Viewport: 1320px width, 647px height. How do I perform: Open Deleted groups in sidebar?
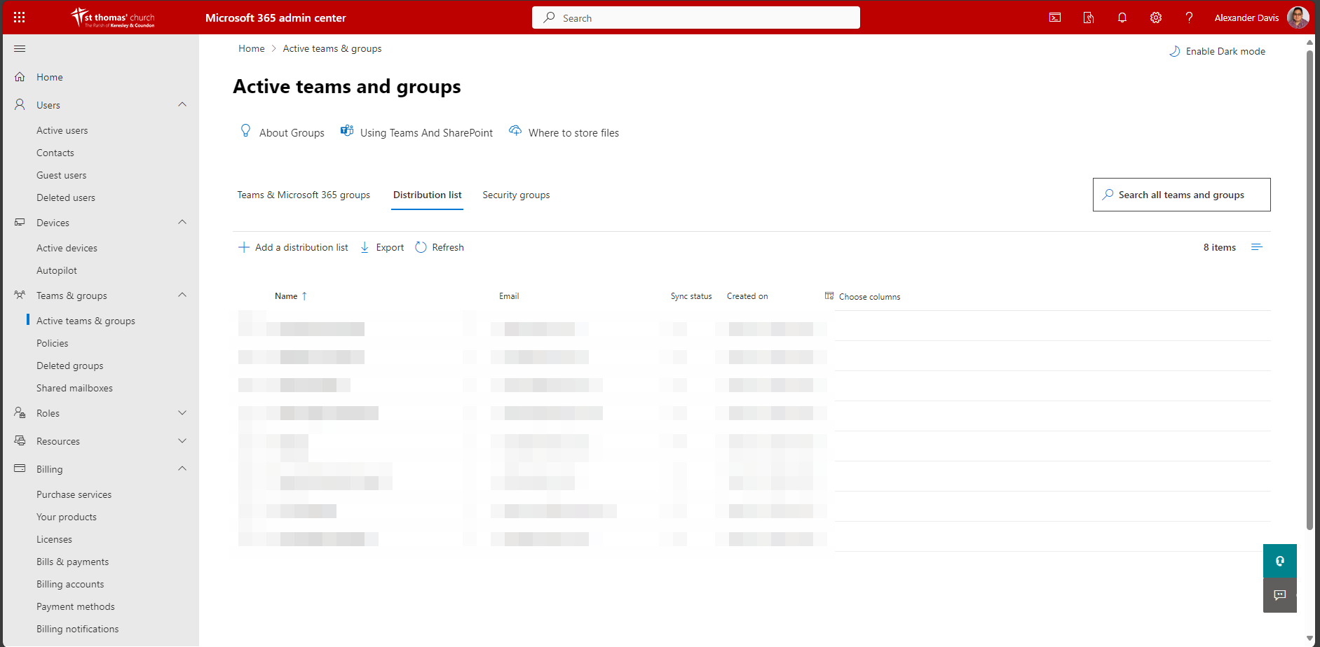tap(70, 366)
